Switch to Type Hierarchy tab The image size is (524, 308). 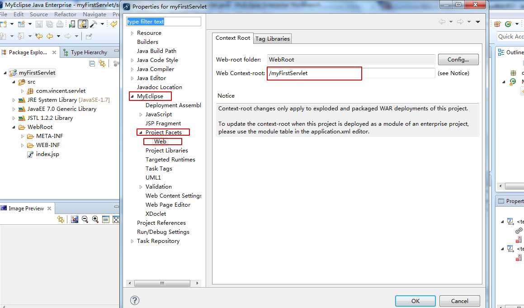85,52
